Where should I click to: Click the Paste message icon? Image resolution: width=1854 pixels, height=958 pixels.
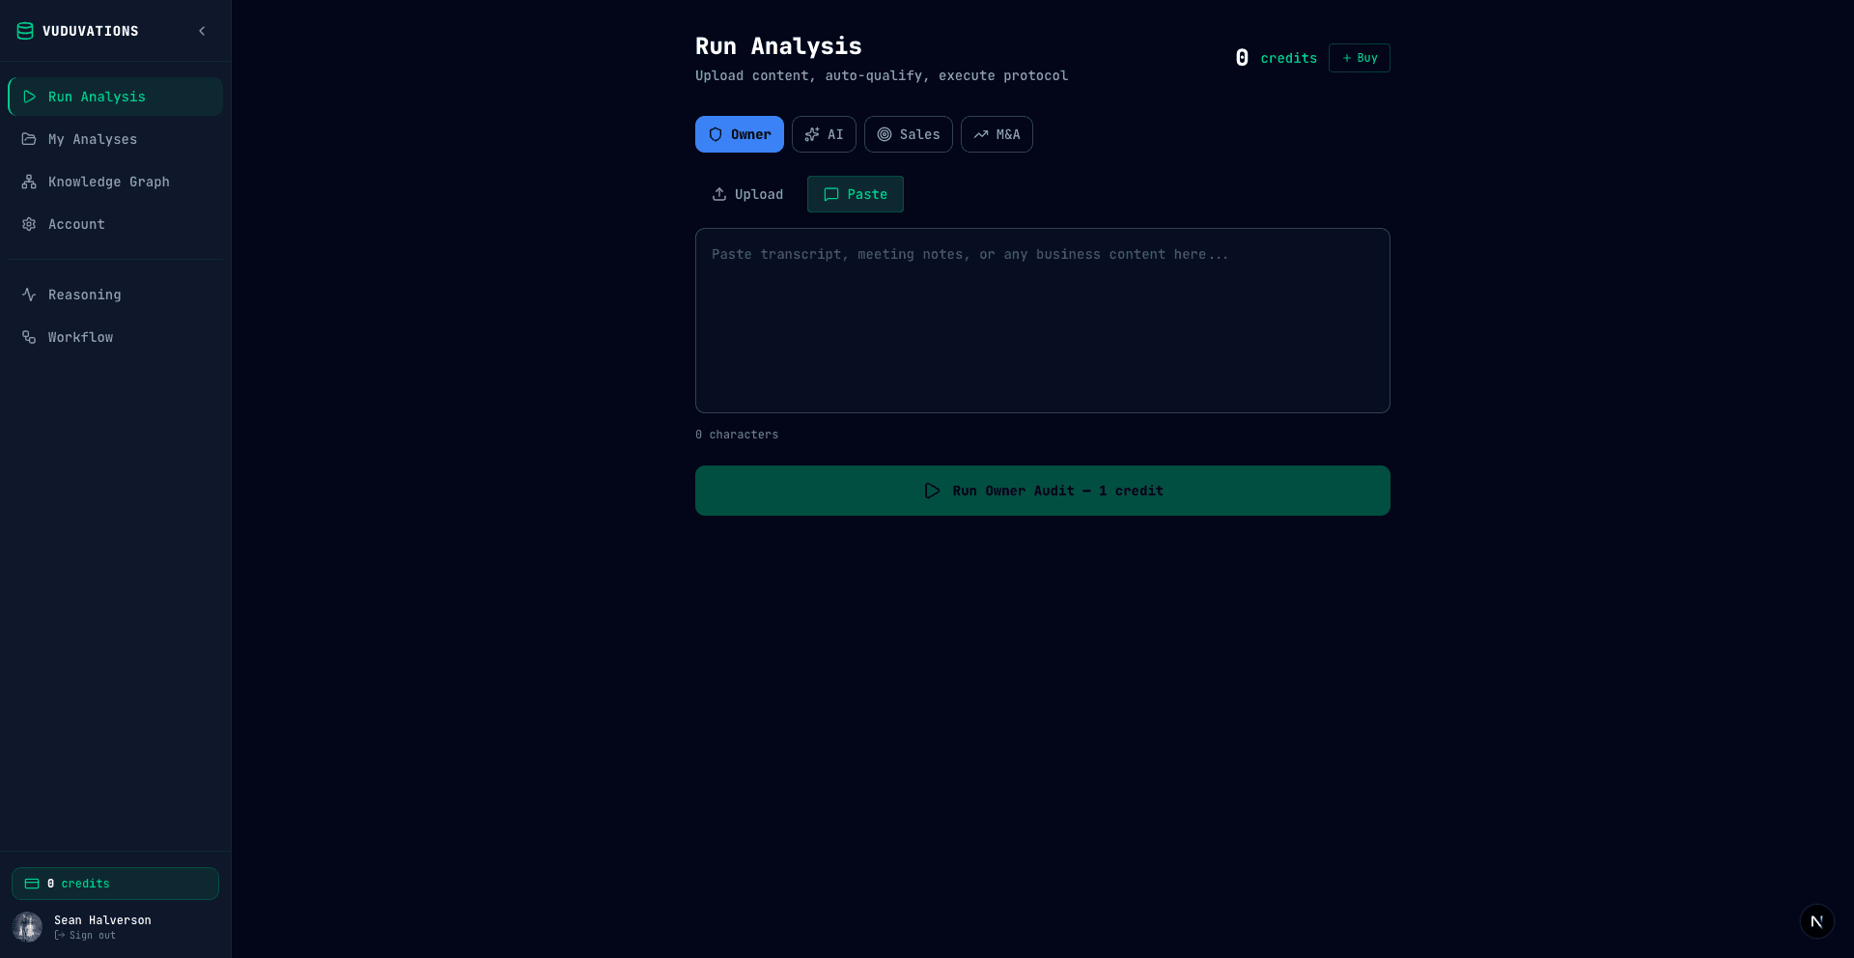click(831, 194)
